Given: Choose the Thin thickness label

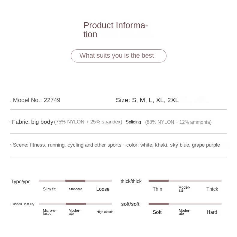Looking at the screenshot, I should (x=157, y=189).
